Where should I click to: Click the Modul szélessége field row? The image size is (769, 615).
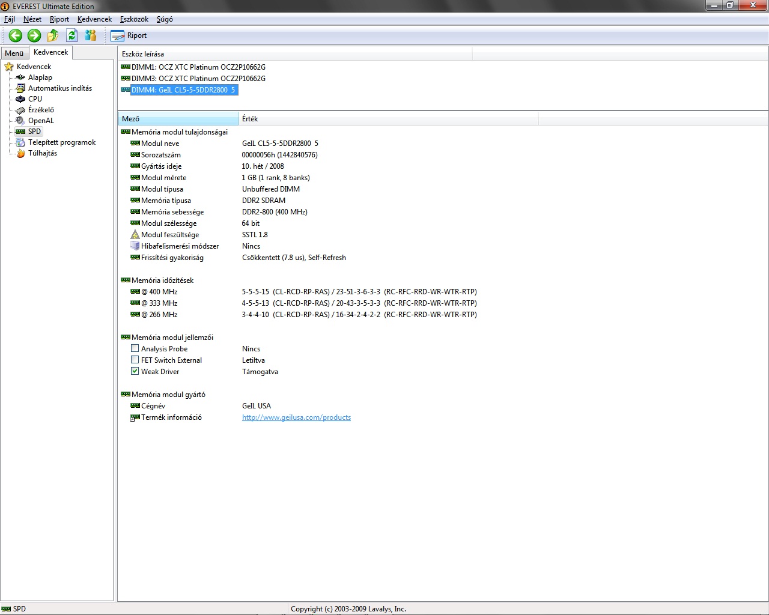pos(195,223)
